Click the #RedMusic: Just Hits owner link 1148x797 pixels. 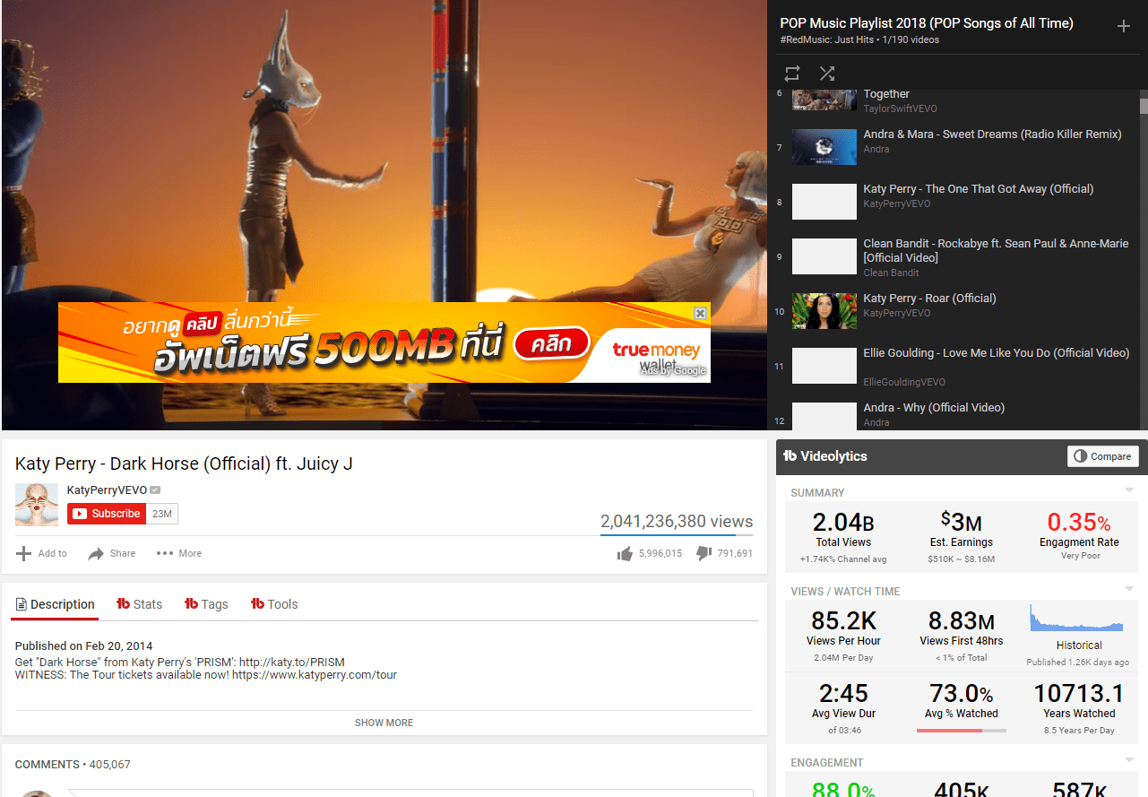(x=828, y=40)
